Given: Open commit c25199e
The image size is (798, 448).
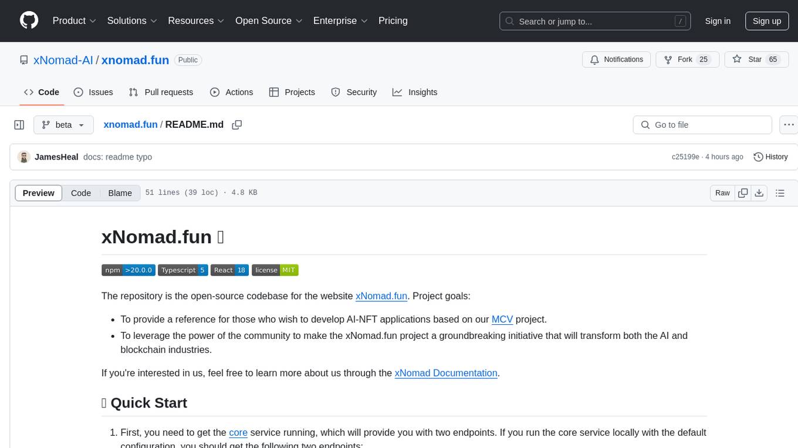Looking at the screenshot, I should click(685, 157).
